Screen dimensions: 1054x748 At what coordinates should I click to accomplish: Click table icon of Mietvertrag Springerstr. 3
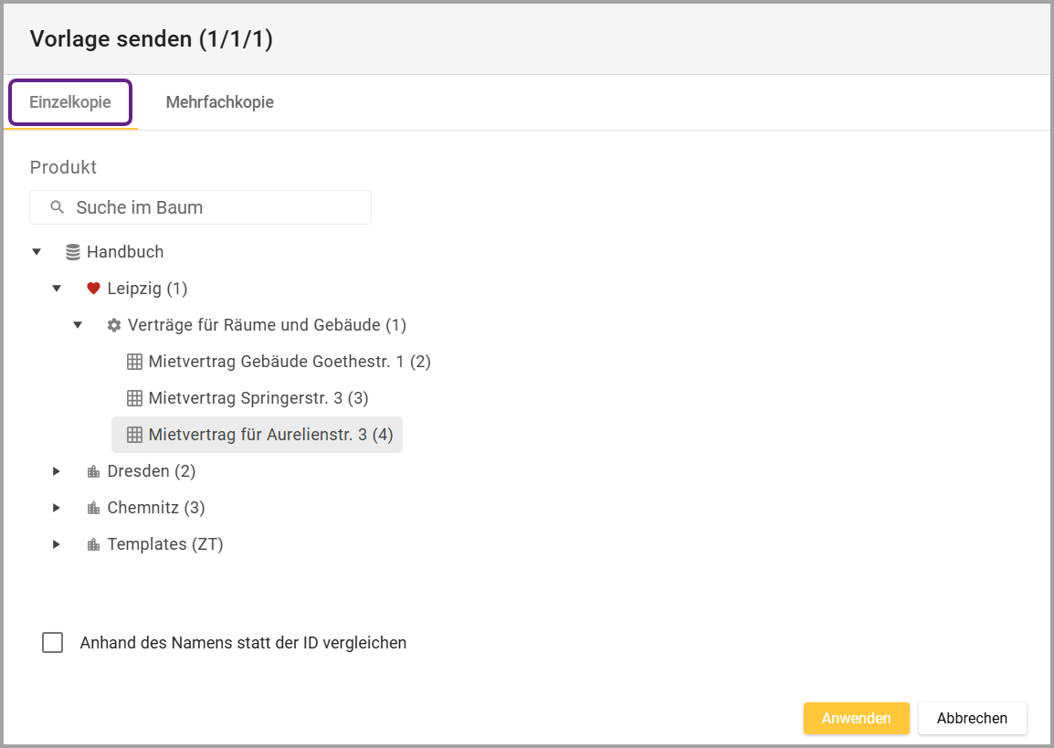134,398
